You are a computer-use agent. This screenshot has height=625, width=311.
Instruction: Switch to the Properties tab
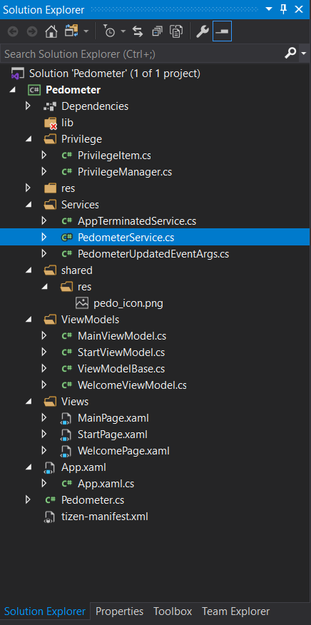point(120,611)
